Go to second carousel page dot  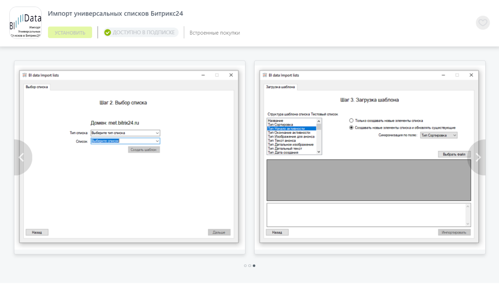point(249,266)
